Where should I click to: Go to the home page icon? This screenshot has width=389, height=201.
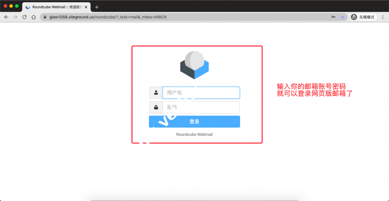33,17
